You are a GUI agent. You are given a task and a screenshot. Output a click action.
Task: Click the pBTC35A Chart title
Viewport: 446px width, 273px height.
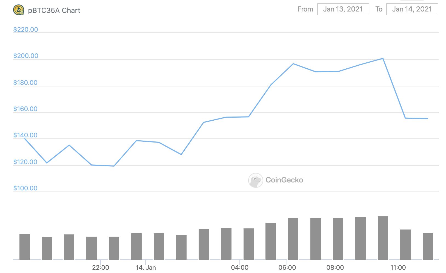pyautogui.click(x=54, y=10)
